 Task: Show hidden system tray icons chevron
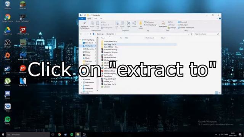pos(216,134)
